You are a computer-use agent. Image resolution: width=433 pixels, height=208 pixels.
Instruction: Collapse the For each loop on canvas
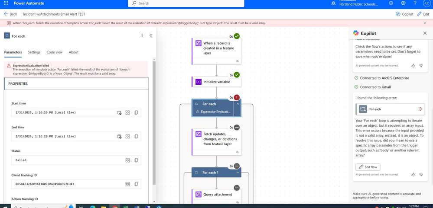click(x=238, y=104)
